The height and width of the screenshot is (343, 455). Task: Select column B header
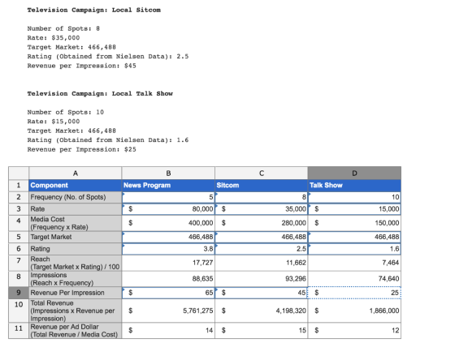pos(168,173)
